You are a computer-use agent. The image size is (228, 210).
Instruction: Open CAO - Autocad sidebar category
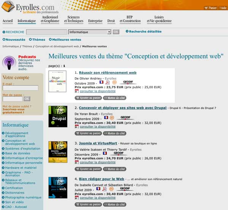click(14, 207)
